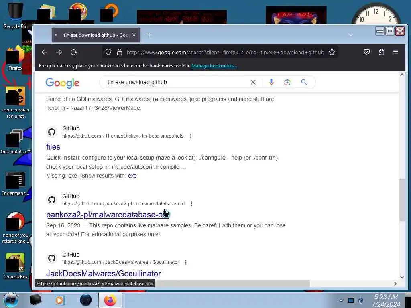This screenshot has width=411, height=308.
Task: Click the Manage bookmarks link
Action: coord(214,66)
